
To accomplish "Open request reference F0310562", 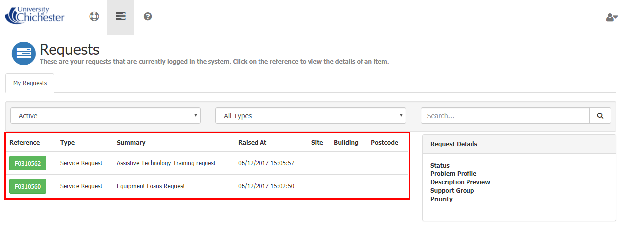I will (28, 163).
